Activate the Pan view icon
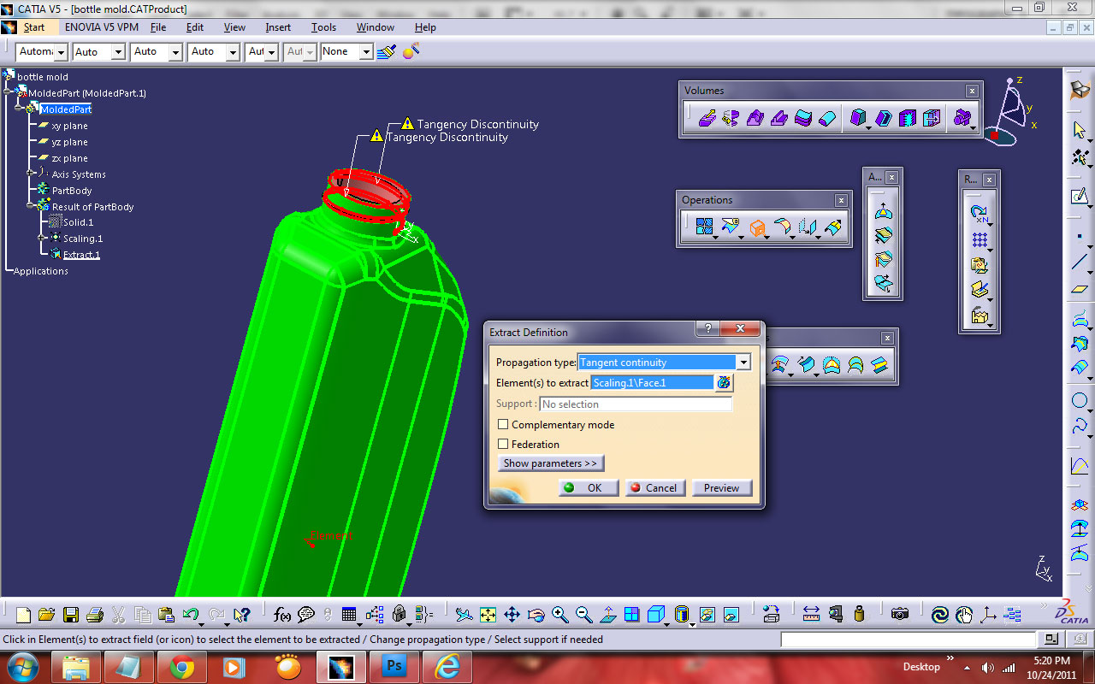The height and width of the screenshot is (684, 1095). pyautogui.click(x=512, y=615)
